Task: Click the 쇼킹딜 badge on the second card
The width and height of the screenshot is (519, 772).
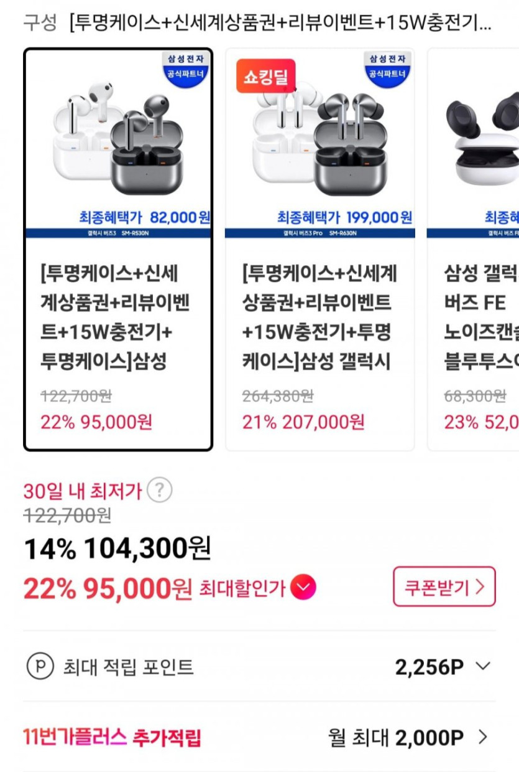Action: (x=265, y=75)
